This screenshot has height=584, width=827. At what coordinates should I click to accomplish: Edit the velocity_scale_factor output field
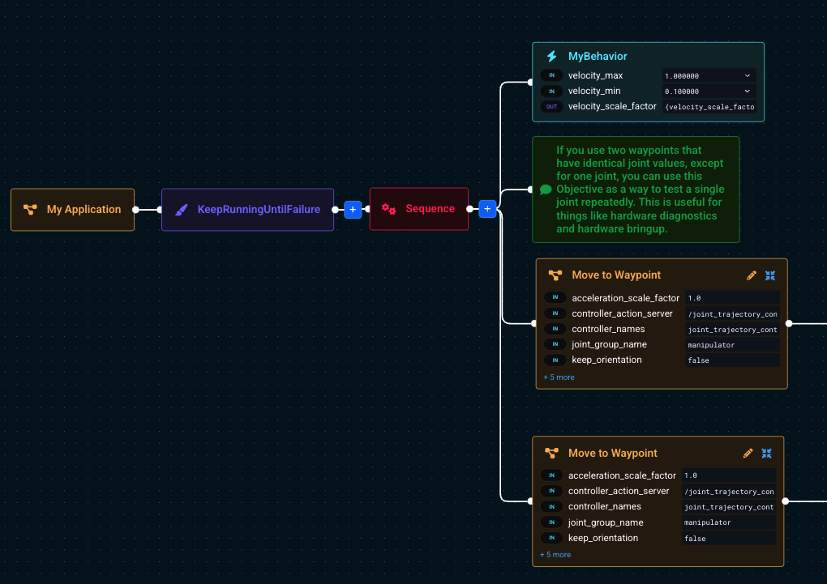pos(709,106)
